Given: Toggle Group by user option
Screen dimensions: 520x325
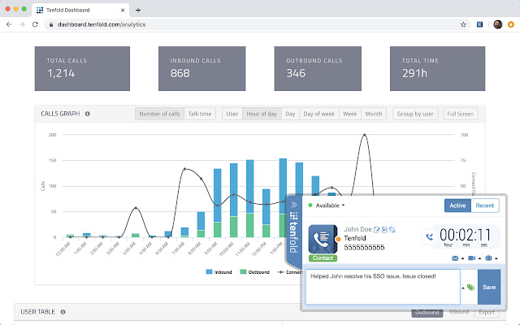Looking at the screenshot, I should (x=415, y=114).
